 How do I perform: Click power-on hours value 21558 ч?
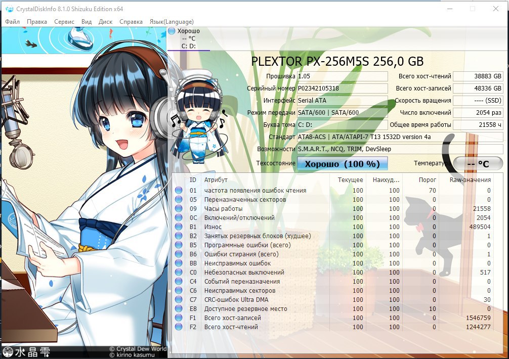pos(478,124)
